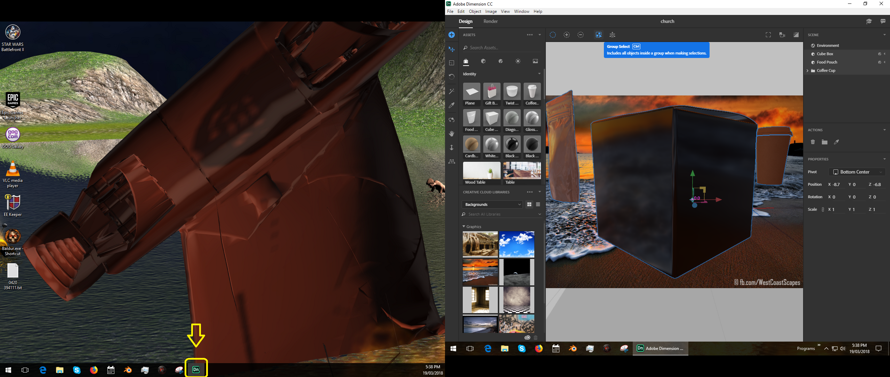Select the Select and Rotate tool
Viewport: 890px width, 377px height.
coord(452,77)
